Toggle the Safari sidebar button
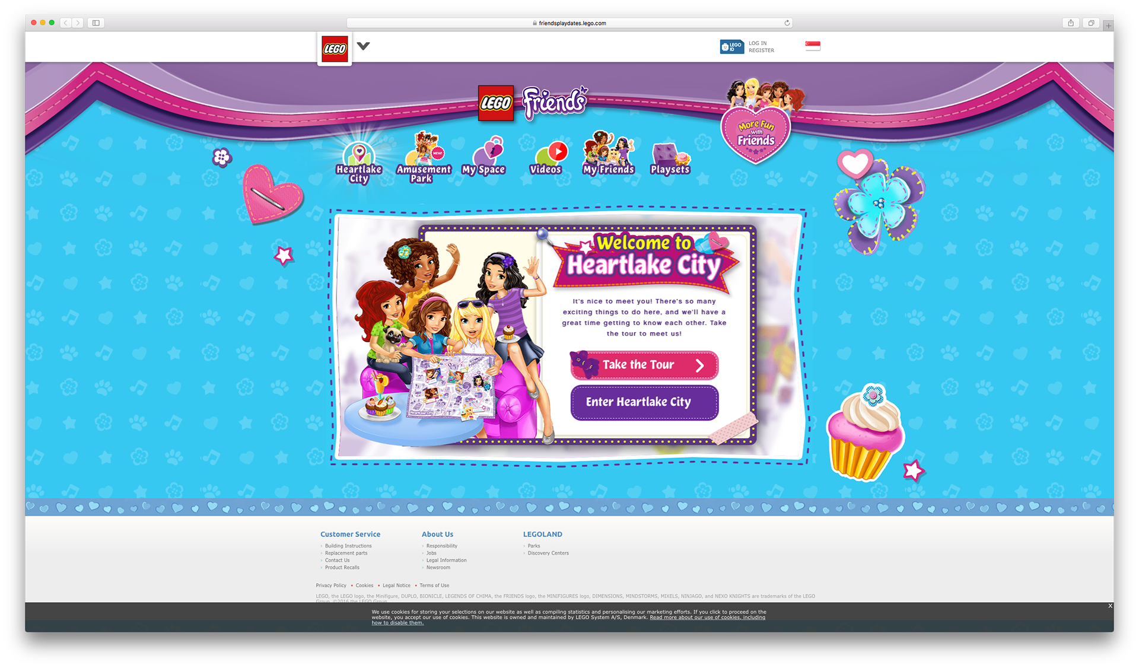The width and height of the screenshot is (1139, 668). [x=96, y=23]
